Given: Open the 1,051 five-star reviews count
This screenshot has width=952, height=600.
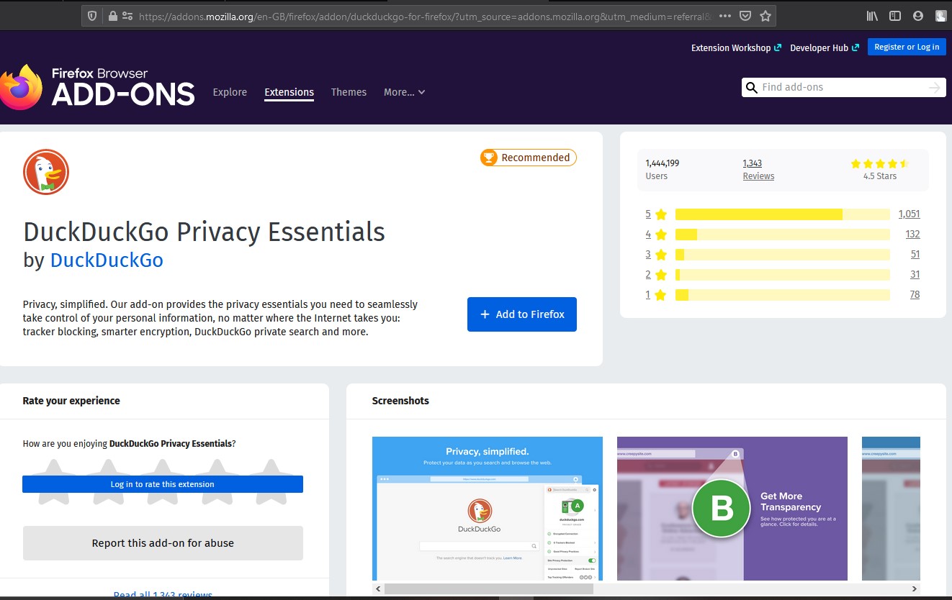Looking at the screenshot, I should [909, 214].
